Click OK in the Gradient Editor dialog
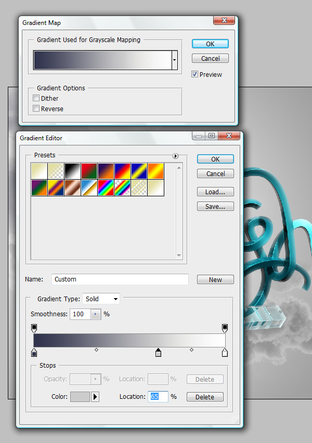This screenshot has height=443, width=312. click(x=216, y=159)
